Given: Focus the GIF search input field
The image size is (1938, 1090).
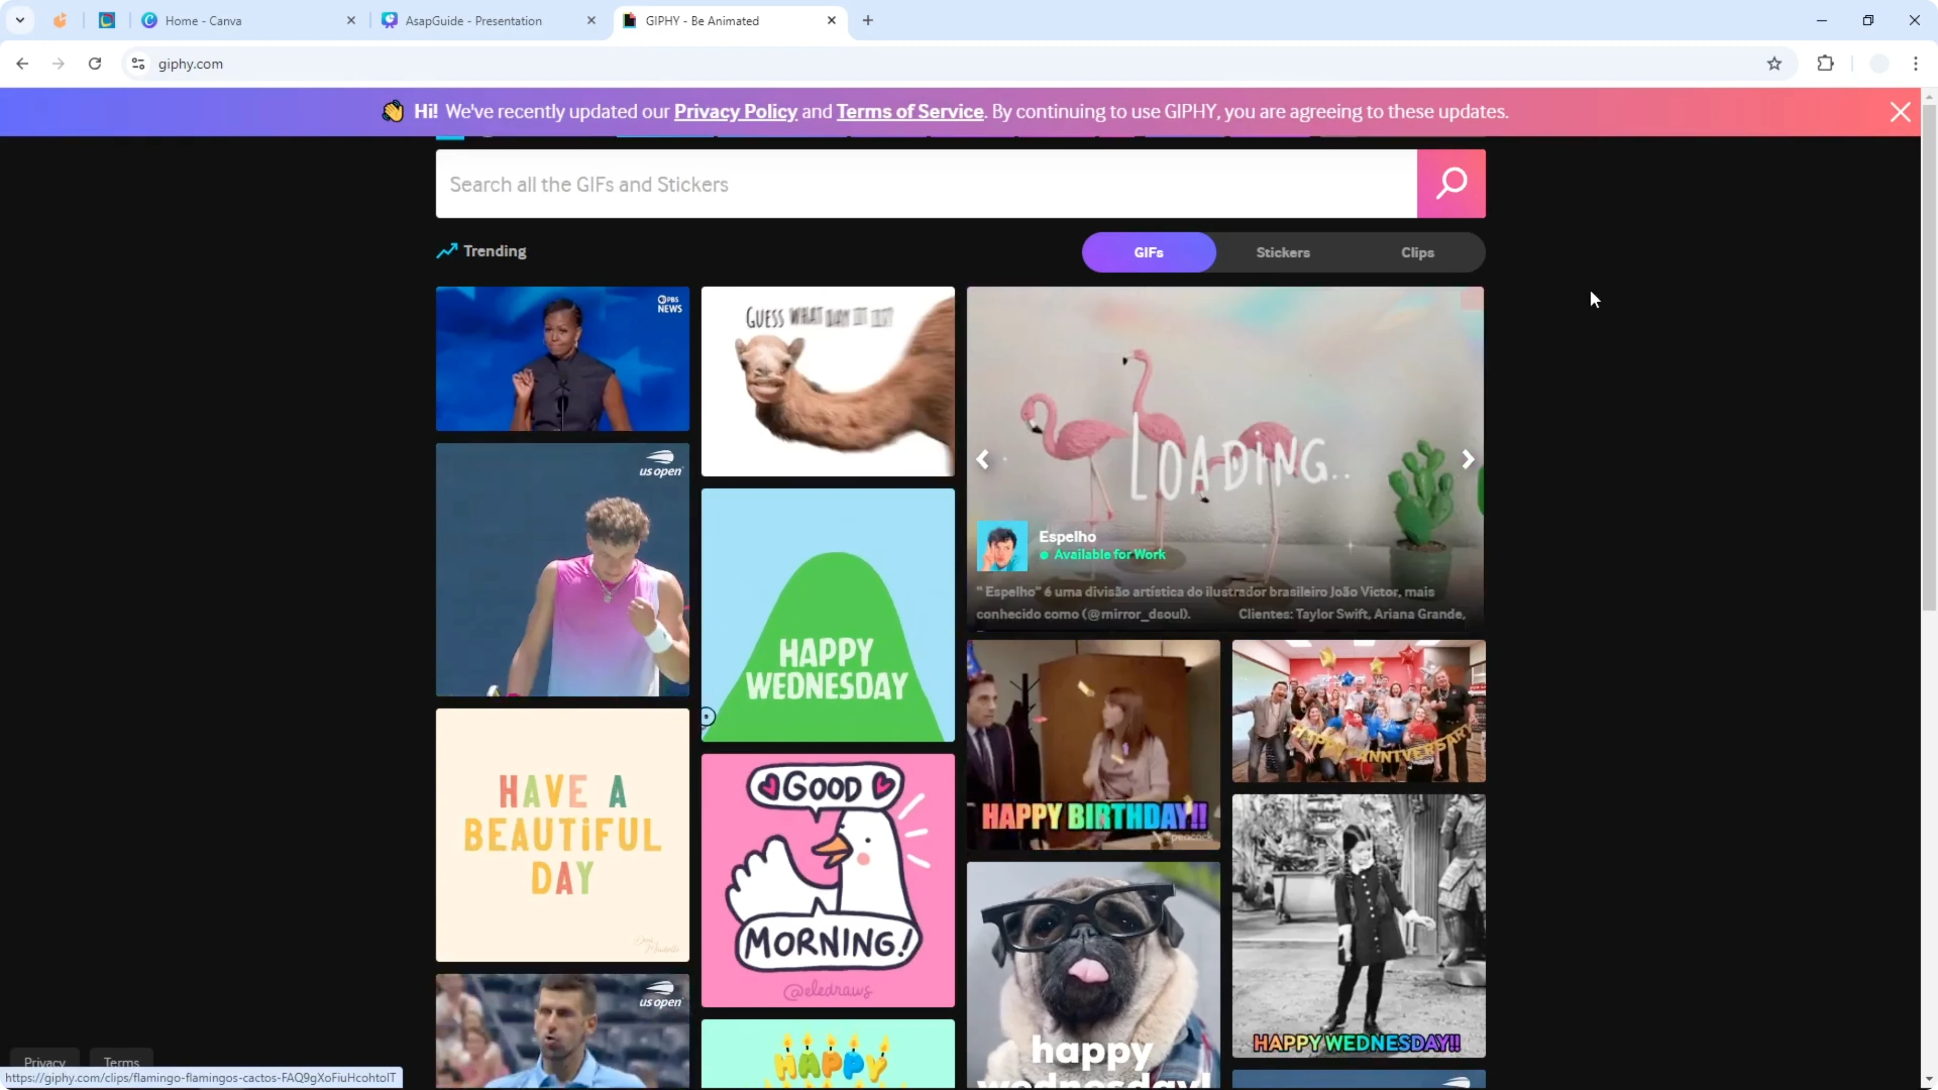Looking at the screenshot, I should (926, 184).
